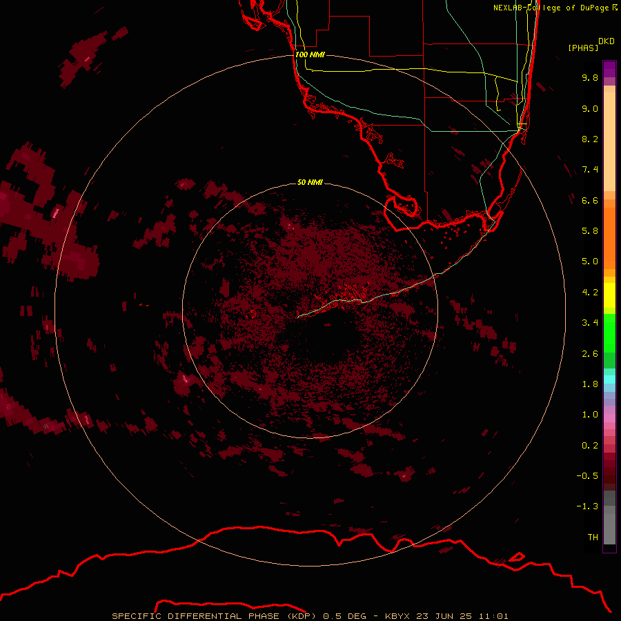Click the KBYX station identifier in the caption

click(397, 616)
